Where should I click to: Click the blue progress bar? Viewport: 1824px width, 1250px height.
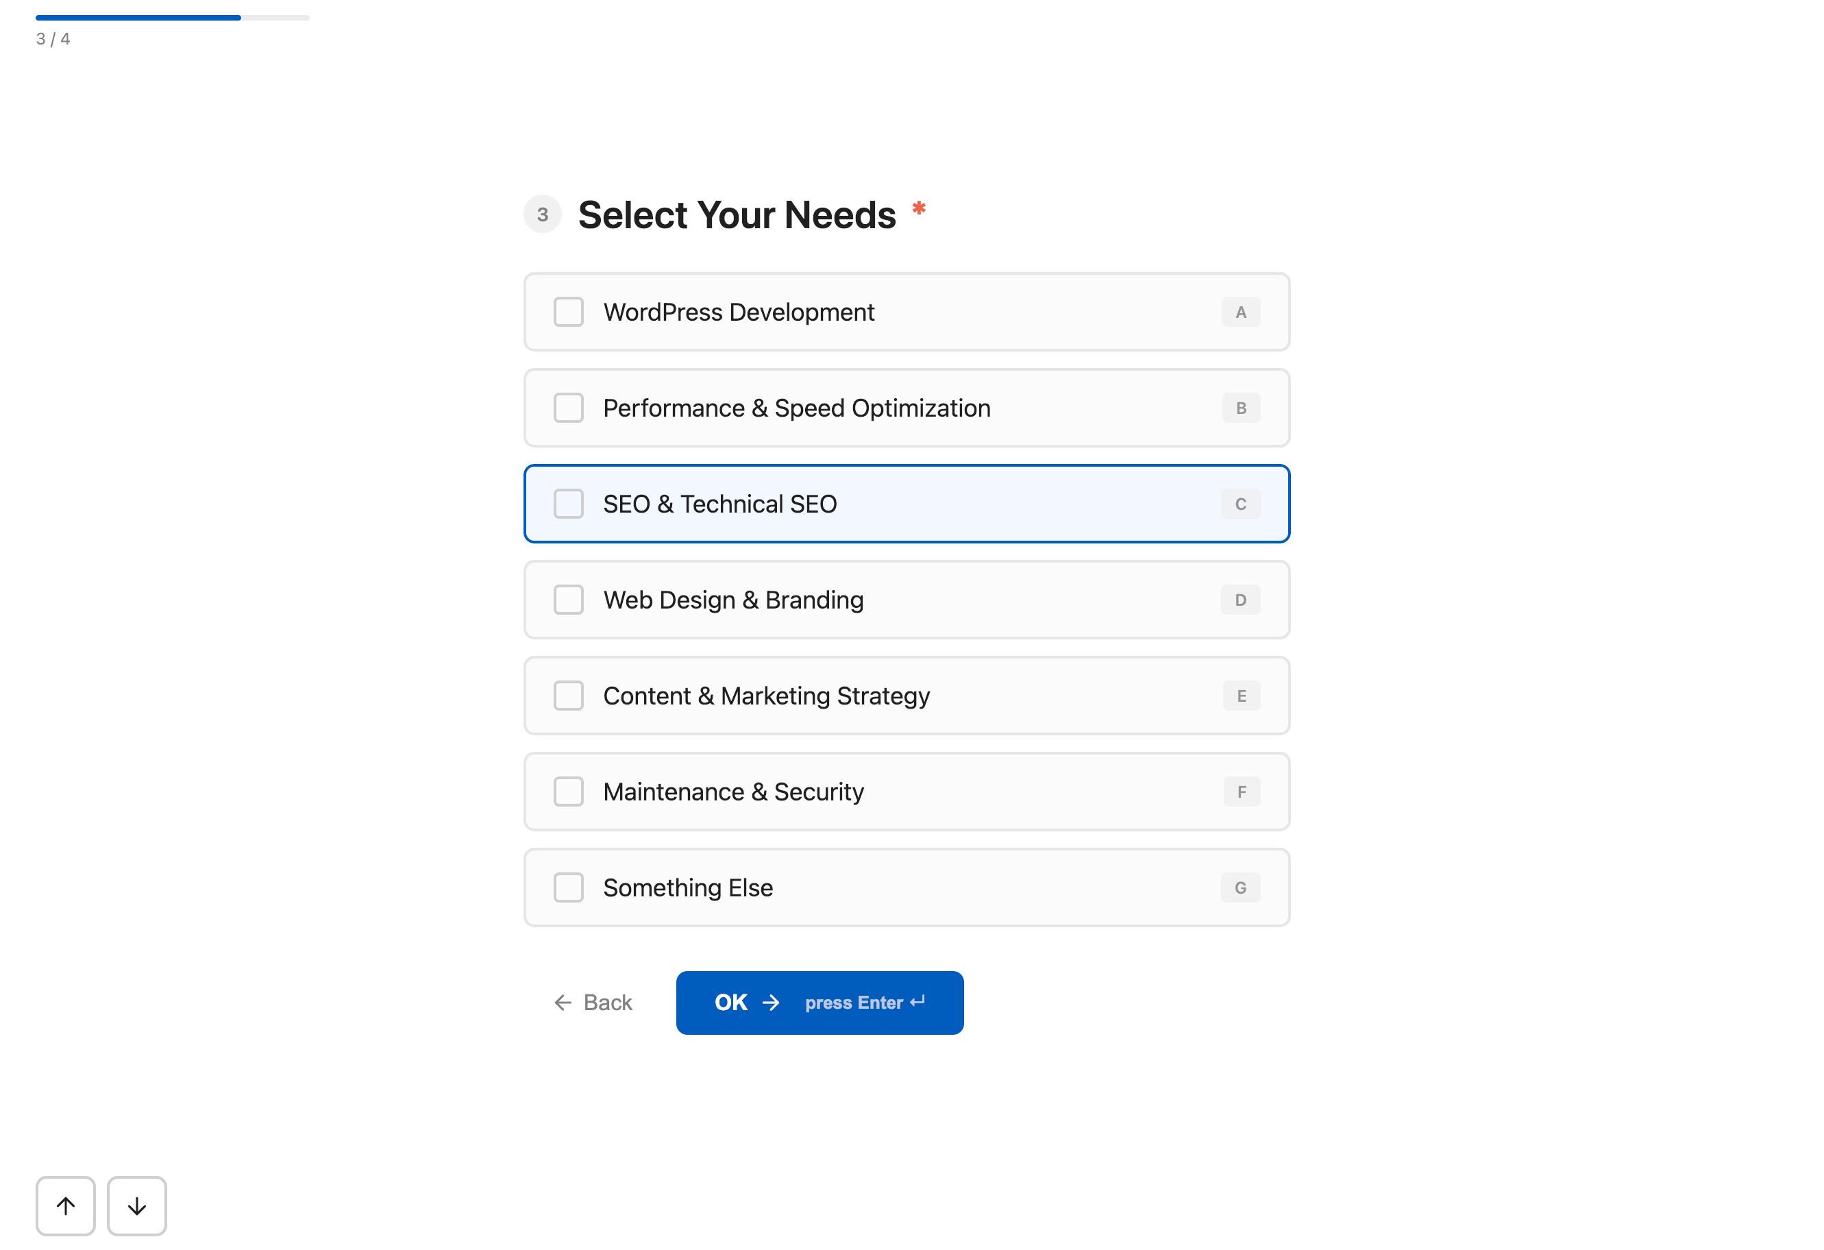click(138, 17)
